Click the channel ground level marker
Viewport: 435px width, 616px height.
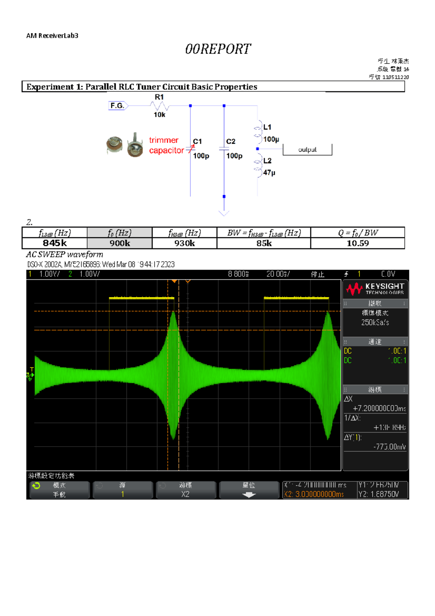pyautogui.click(x=30, y=375)
